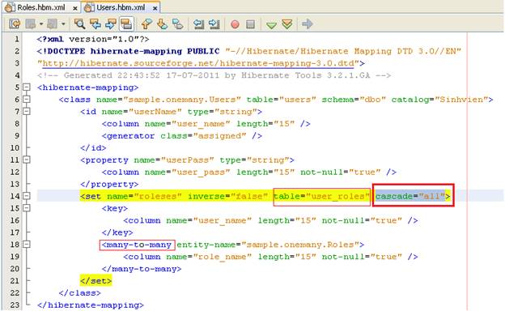The width and height of the screenshot is (505, 311).
Task: Click entity-name="sample.onemany.Roles" attribute
Action: [x=268, y=245]
